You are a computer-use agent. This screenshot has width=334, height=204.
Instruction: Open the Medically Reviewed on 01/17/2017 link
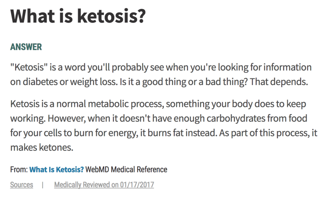(x=104, y=185)
